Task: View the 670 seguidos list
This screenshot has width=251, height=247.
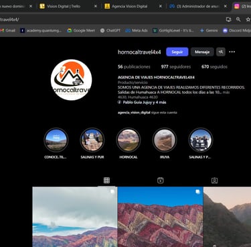Action: [x=214, y=66]
